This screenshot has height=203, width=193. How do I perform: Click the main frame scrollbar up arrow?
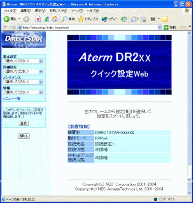pos(189,33)
